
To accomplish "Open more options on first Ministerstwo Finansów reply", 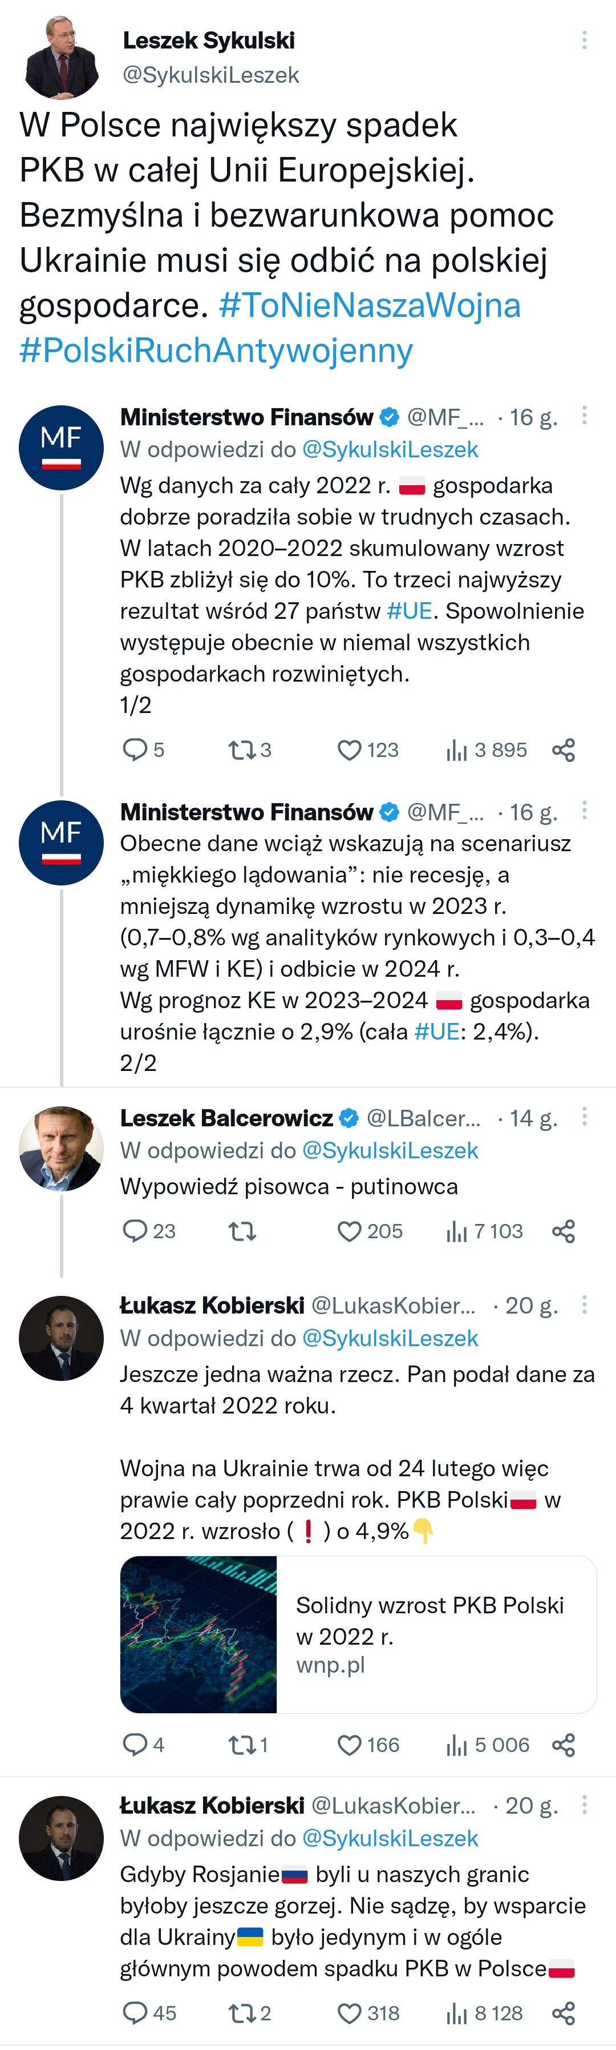I will click(584, 414).
